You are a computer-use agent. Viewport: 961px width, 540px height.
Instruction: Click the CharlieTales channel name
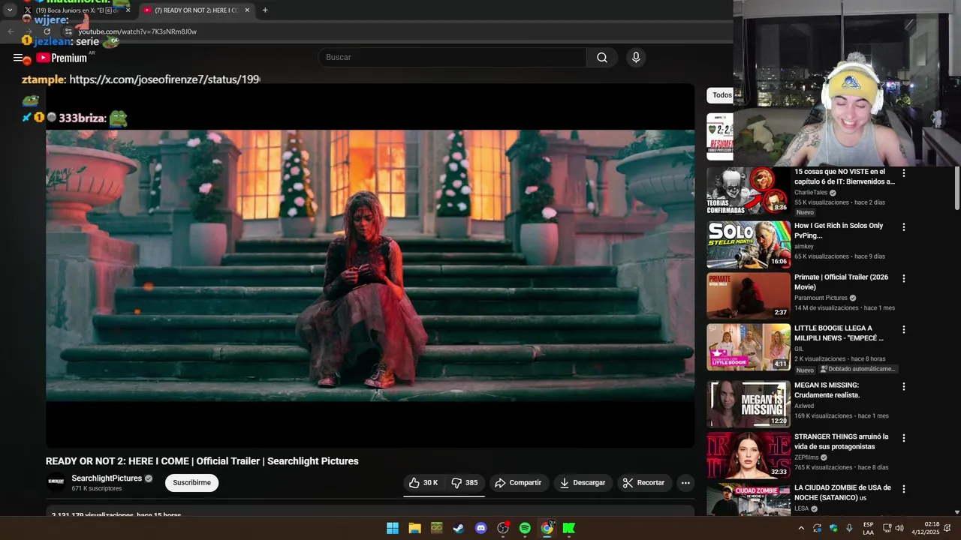811,193
